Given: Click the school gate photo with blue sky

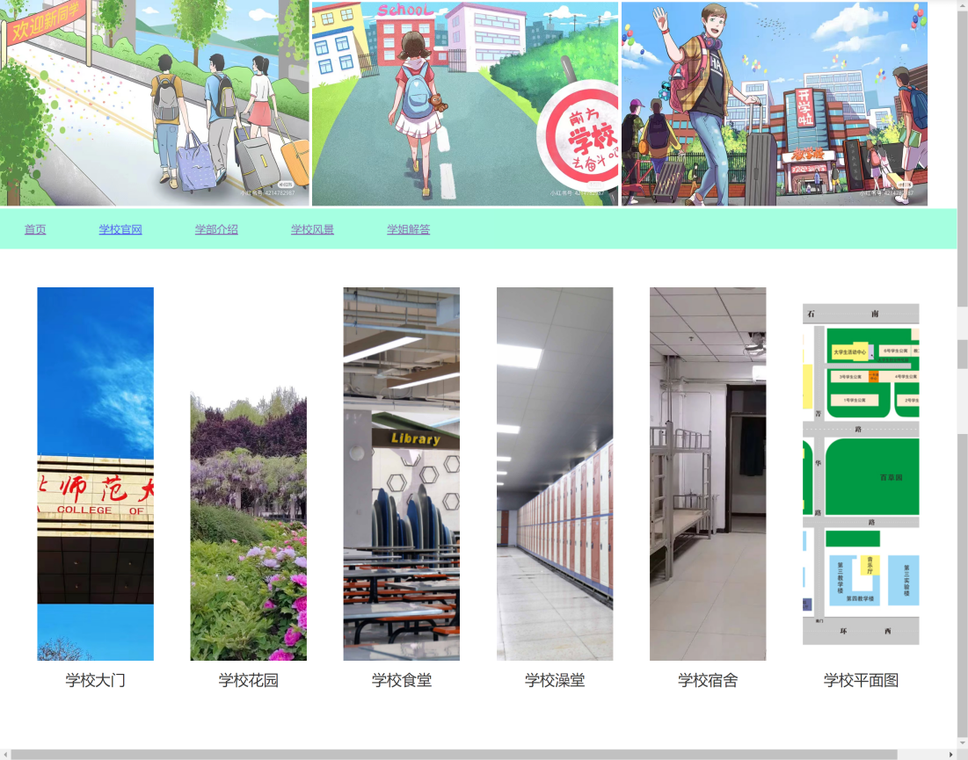Looking at the screenshot, I should coord(95,474).
